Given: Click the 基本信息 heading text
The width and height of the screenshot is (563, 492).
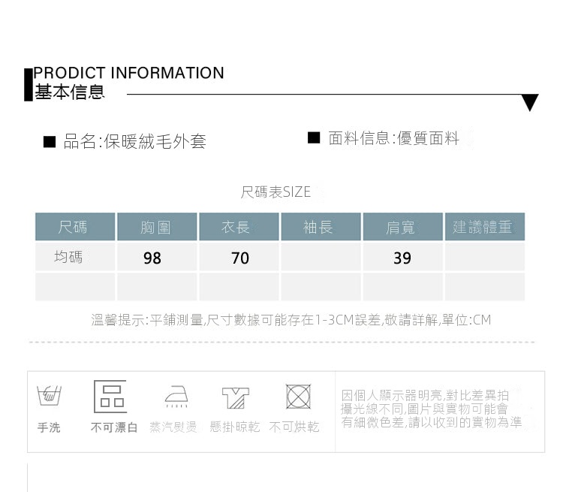Looking at the screenshot, I should point(69,92).
